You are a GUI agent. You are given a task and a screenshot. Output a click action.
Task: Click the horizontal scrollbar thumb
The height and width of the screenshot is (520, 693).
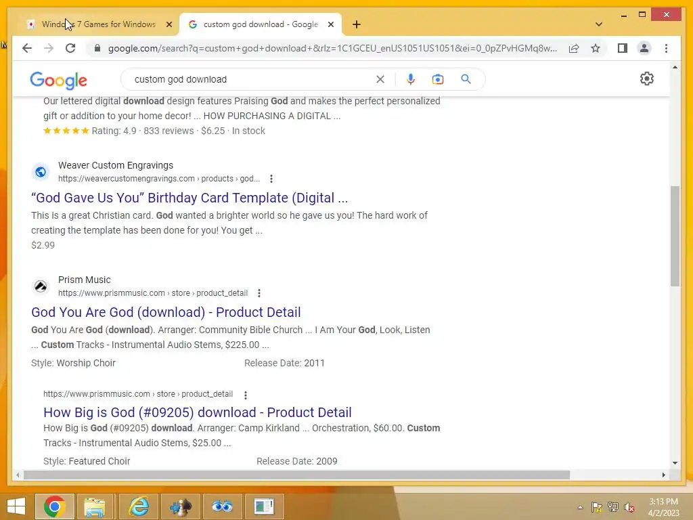point(296,475)
